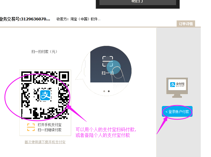Click the left chevron in login payment button
The height and width of the screenshot is (157, 211).
tap(166, 112)
